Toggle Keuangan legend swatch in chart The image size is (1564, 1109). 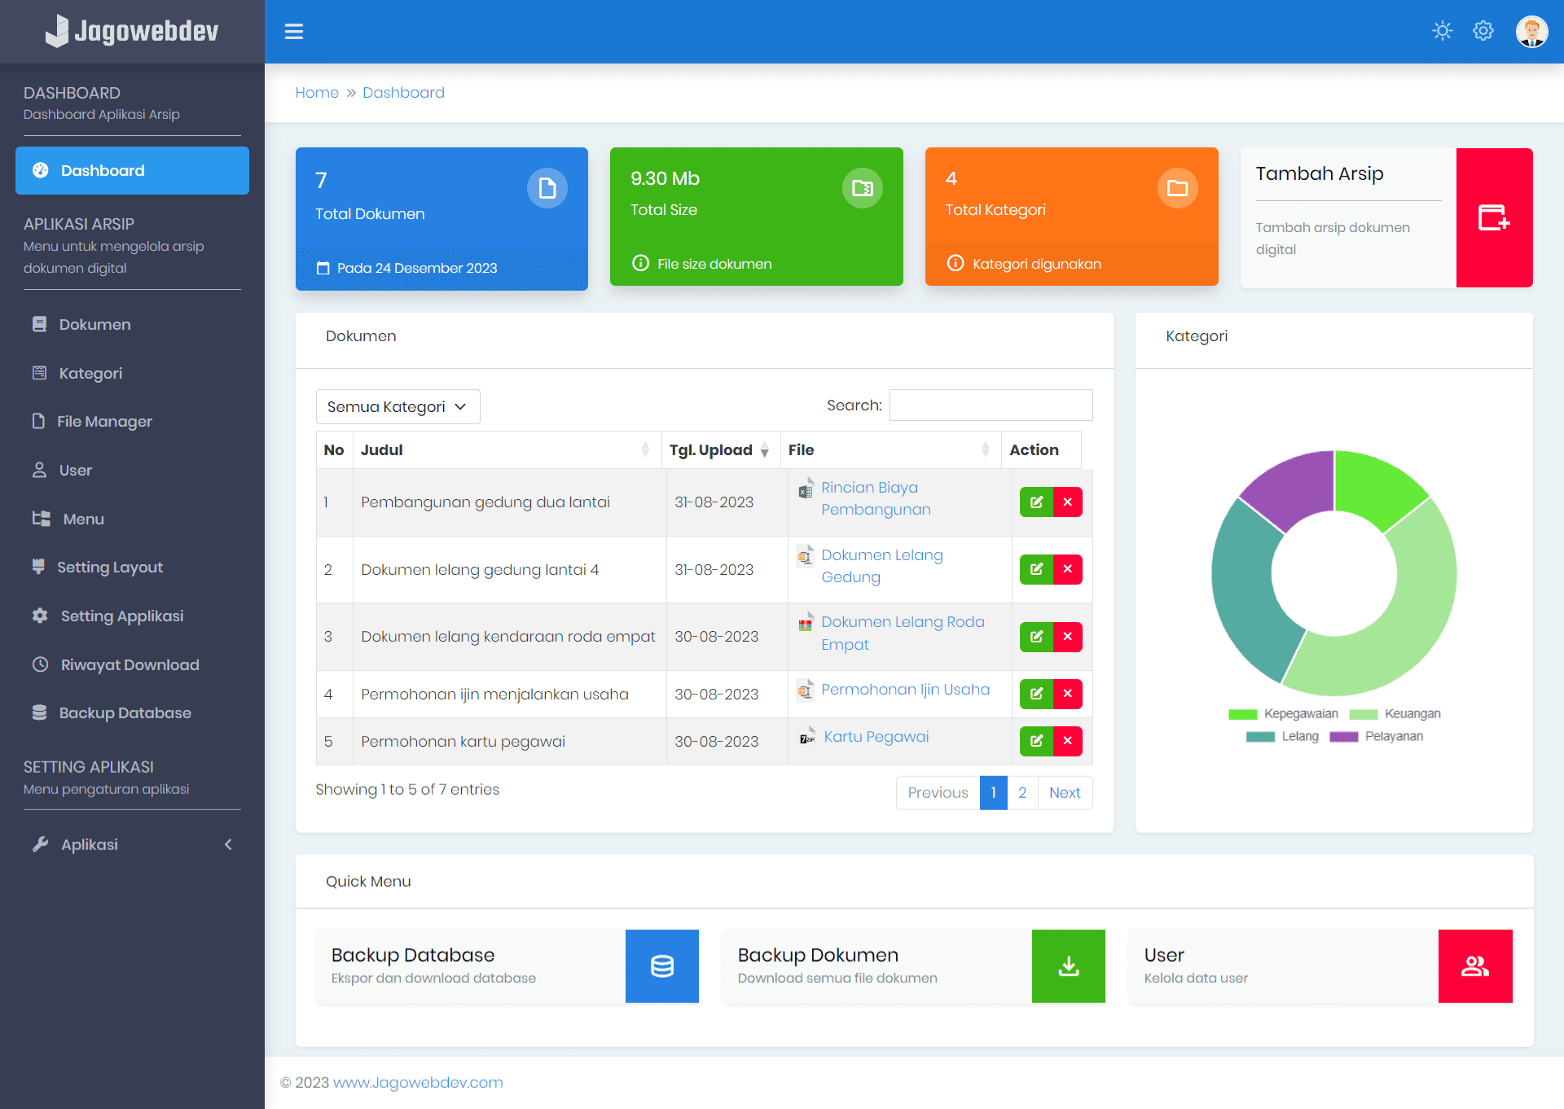(1363, 714)
